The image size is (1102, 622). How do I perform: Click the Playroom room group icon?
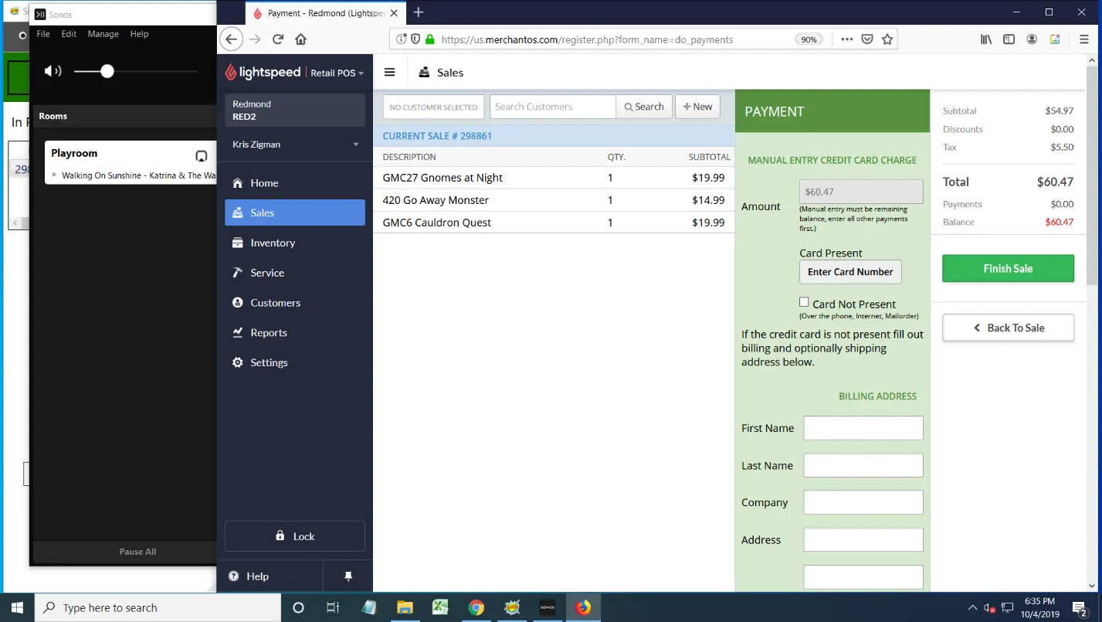[202, 155]
